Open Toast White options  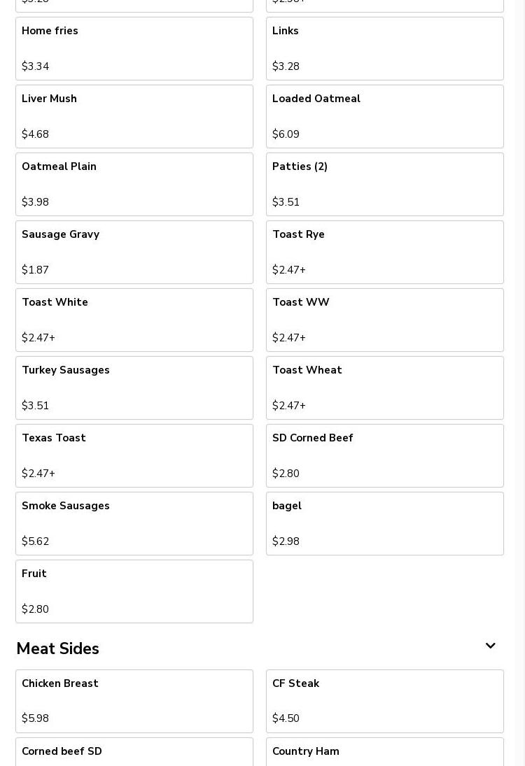coord(134,320)
